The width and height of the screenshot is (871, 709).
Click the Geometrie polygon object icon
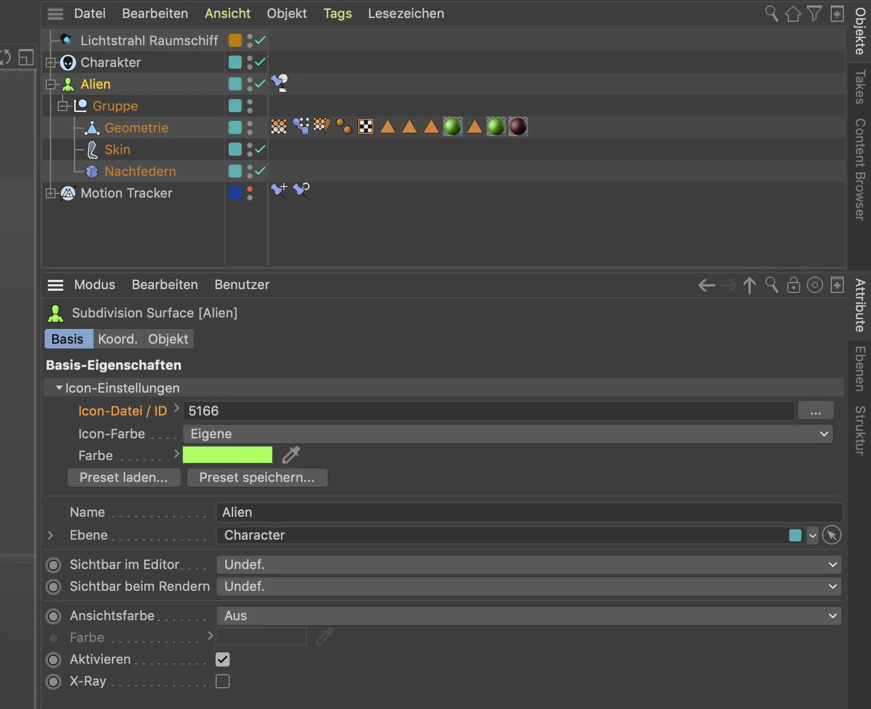pyautogui.click(x=92, y=128)
